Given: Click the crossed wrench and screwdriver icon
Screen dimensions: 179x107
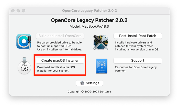Looking at the screenshot, I should pyautogui.click(x=101, y=42).
